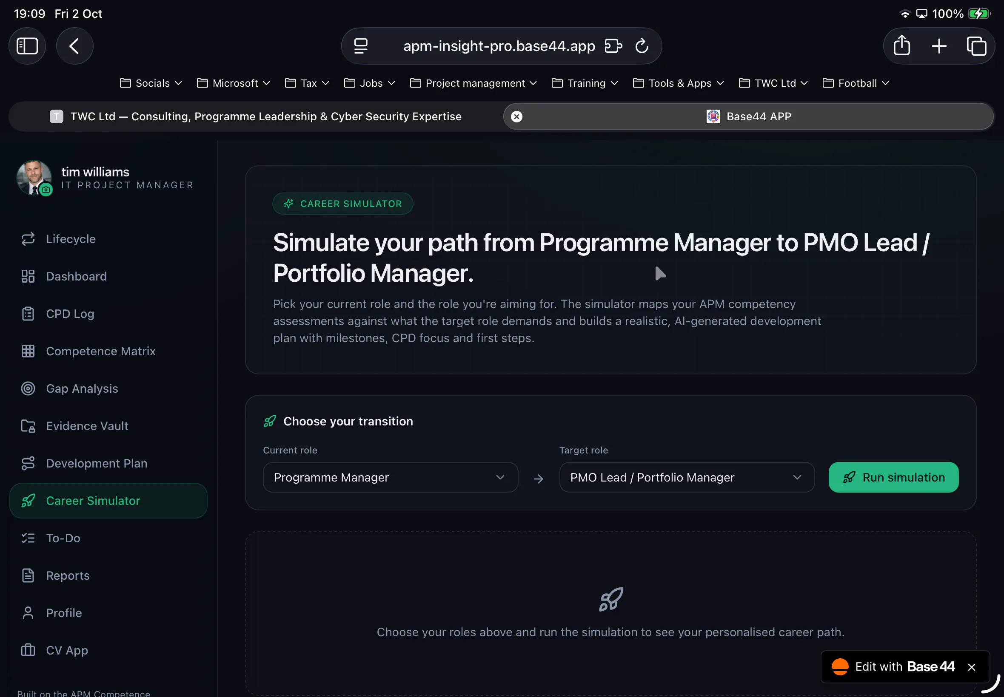The image size is (1004, 697).
Task: Click the CV App briefcase icon
Action: click(28, 650)
